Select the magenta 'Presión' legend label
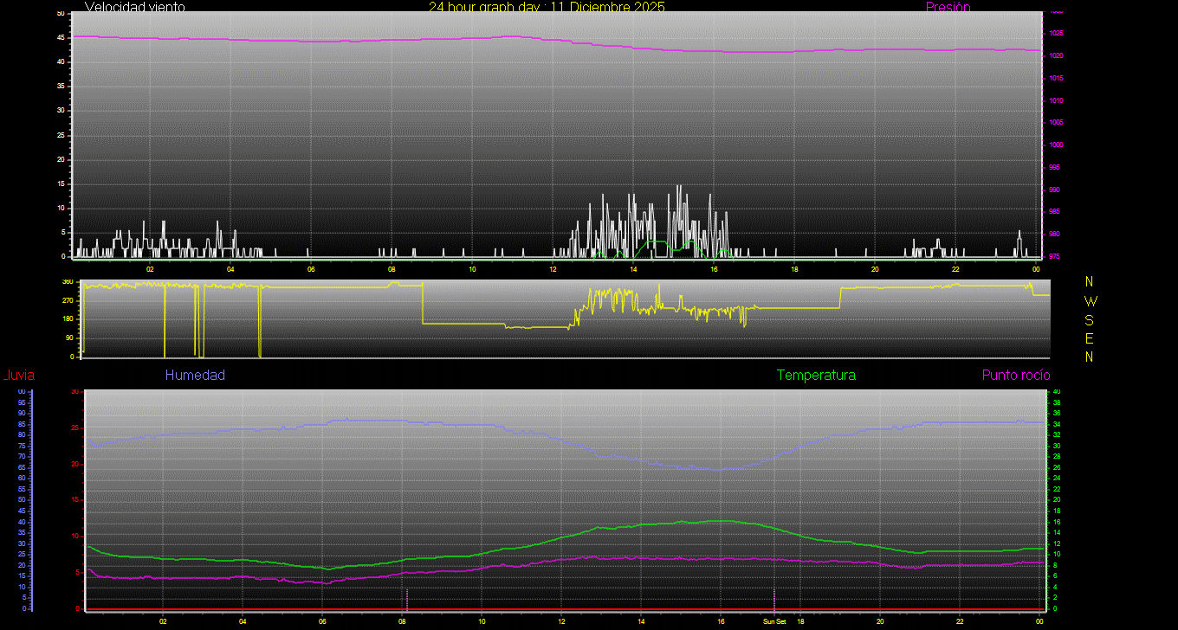 pos(948,7)
